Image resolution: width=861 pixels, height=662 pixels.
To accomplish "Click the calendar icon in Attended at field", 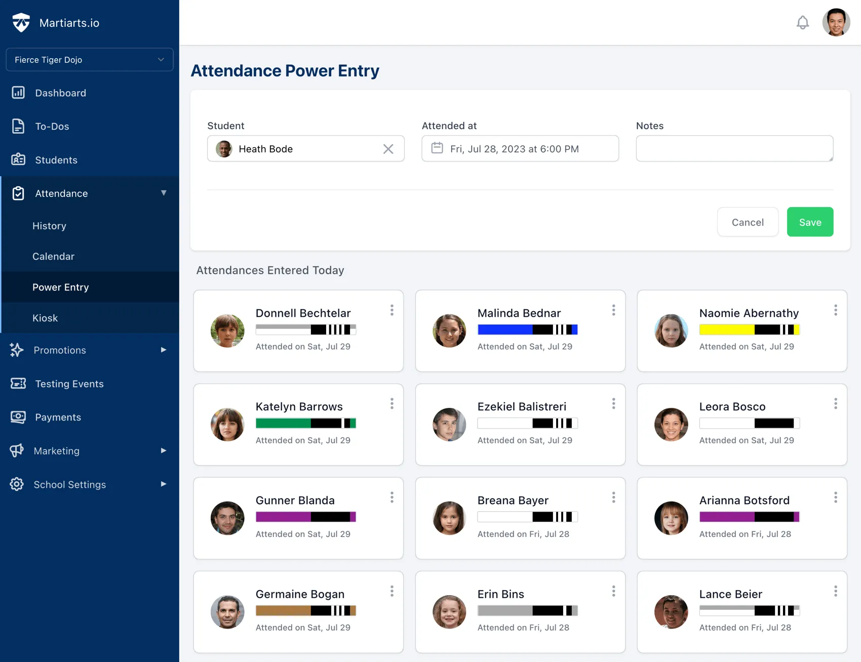I will click(437, 148).
